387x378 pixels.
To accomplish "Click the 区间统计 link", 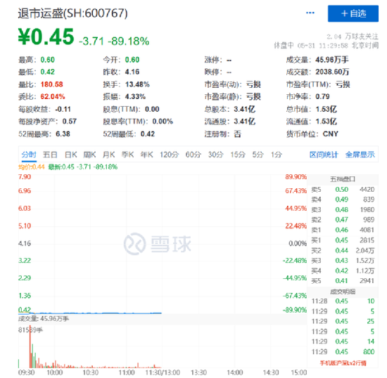I will tap(324, 155).
